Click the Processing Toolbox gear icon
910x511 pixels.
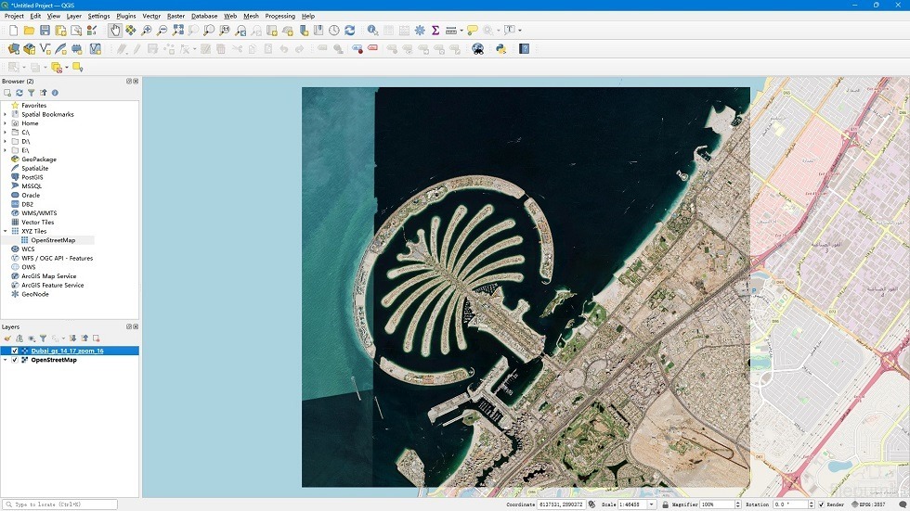coord(420,31)
